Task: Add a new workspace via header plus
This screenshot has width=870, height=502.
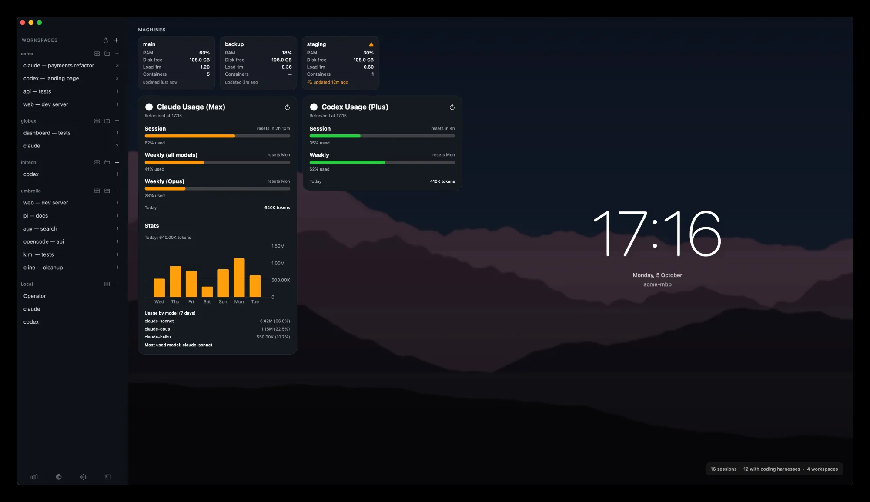Action: (x=116, y=40)
